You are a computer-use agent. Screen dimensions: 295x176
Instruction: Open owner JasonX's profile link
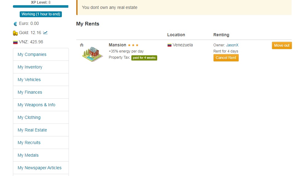pos(232,45)
